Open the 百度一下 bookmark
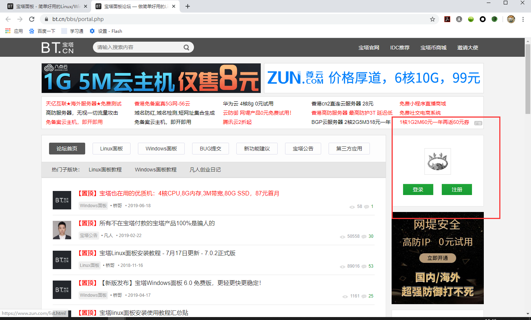The width and height of the screenshot is (531, 320). point(42,31)
